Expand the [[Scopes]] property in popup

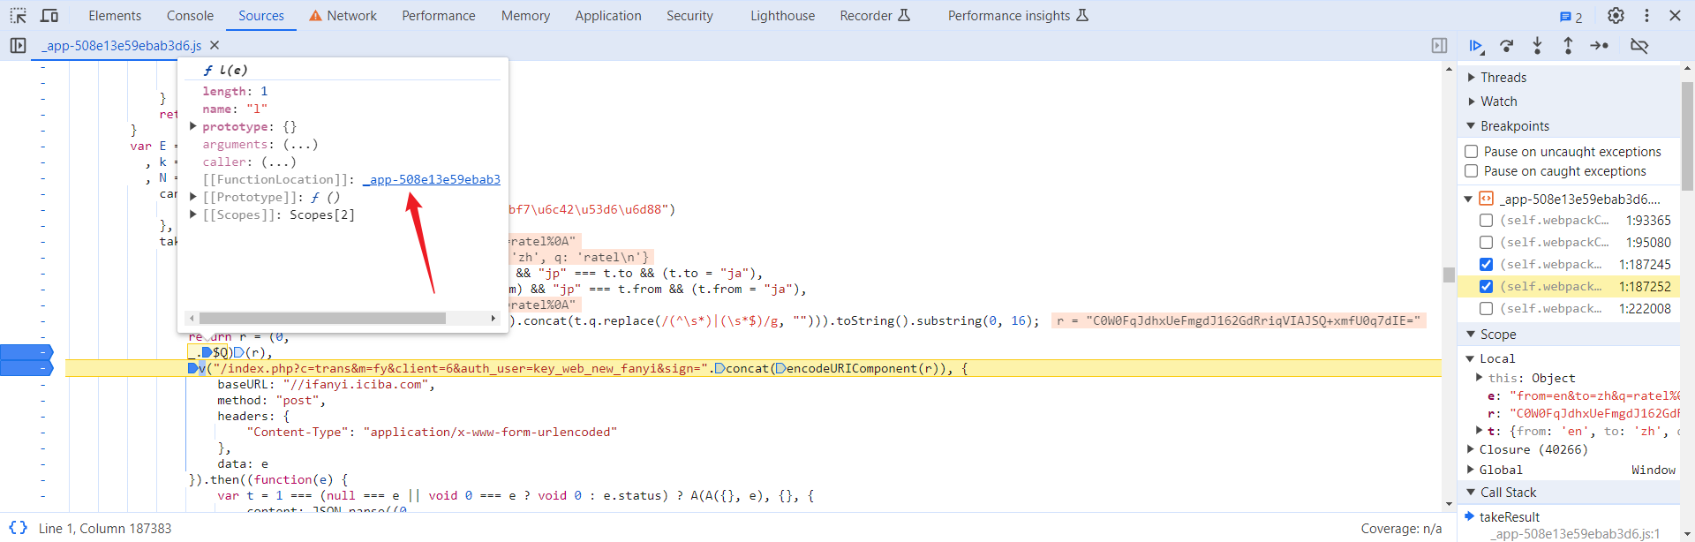pyautogui.click(x=193, y=215)
